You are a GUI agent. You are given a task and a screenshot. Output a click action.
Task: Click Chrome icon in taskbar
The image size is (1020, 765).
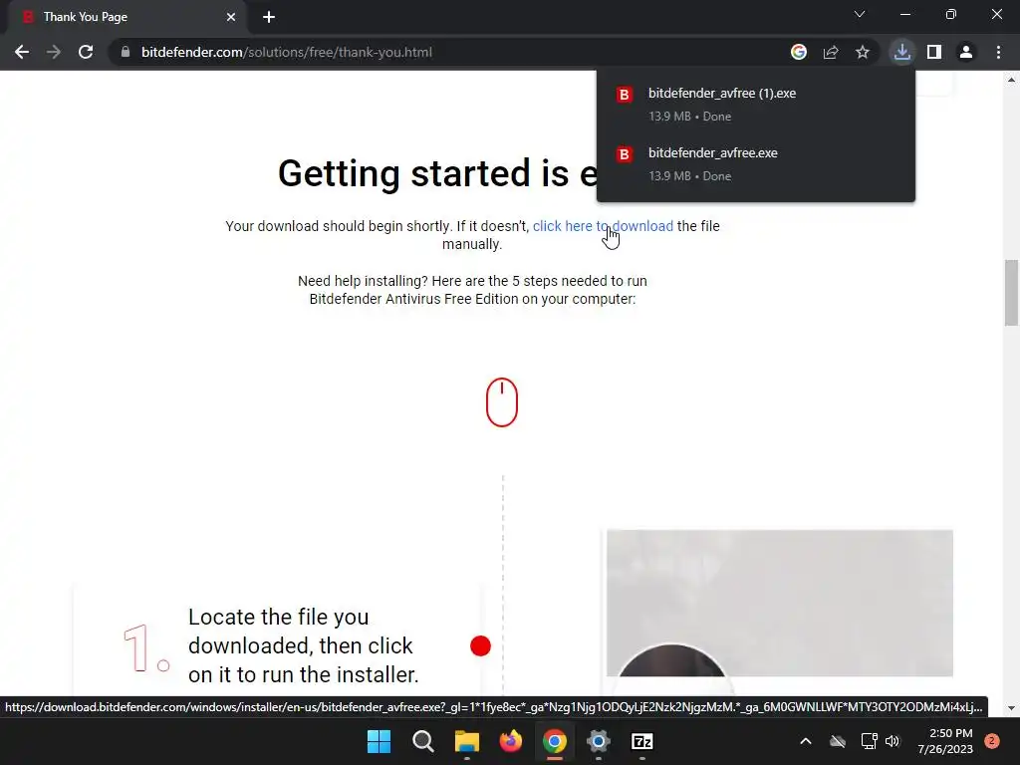pos(554,741)
